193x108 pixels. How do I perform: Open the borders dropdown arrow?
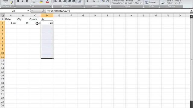click(37, 1)
